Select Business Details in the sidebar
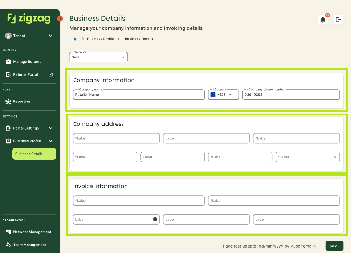 tap(34, 154)
